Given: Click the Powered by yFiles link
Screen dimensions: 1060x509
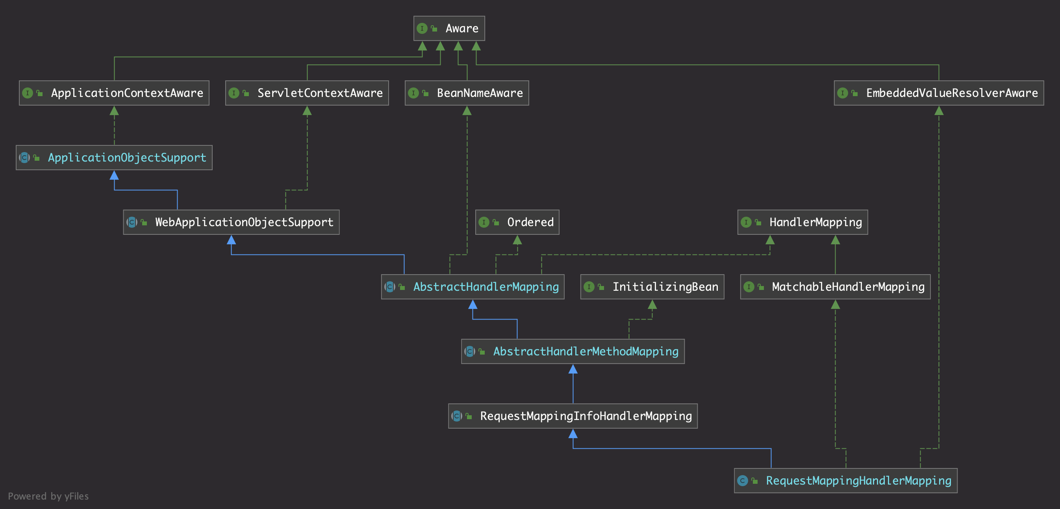Looking at the screenshot, I should 49,496.
